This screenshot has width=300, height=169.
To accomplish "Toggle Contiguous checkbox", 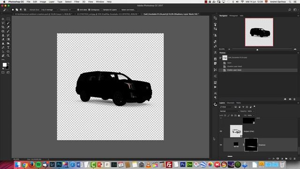I will coord(89,9).
